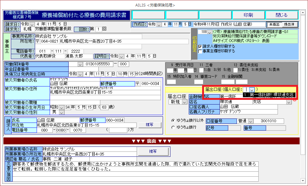Click the 複写 button beside 所属事業場
308x186 pixels.
152,151
